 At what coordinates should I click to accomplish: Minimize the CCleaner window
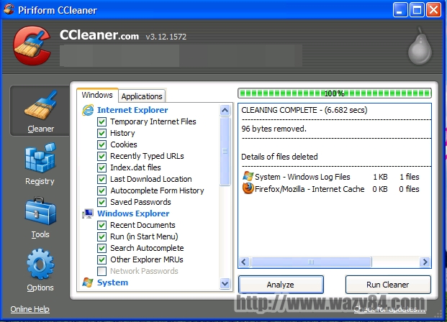coord(400,10)
